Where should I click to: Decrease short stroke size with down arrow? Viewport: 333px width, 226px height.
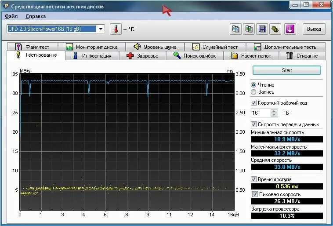274,115
